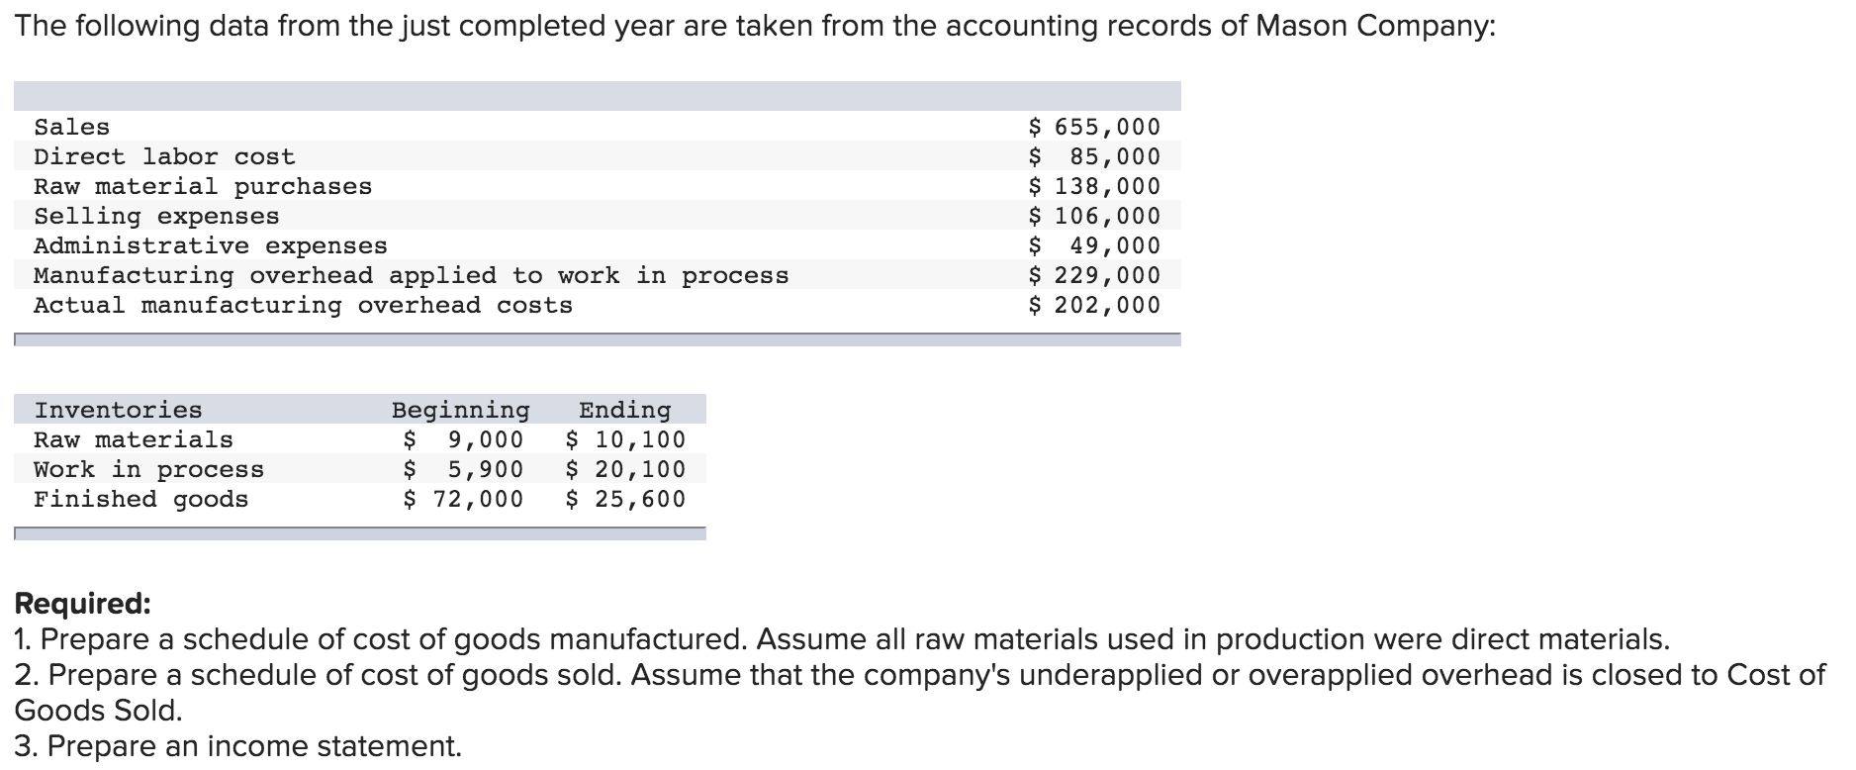Select Work in process ending value $20,100

click(625, 469)
